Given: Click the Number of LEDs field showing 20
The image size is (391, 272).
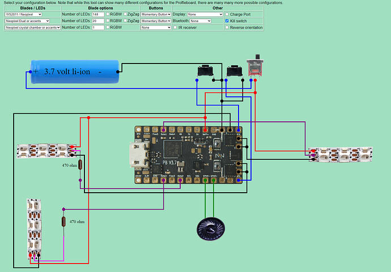Looking at the screenshot, I should [98, 21].
